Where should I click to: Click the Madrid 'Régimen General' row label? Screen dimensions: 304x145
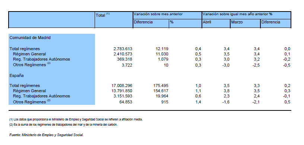tap(29, 54)
